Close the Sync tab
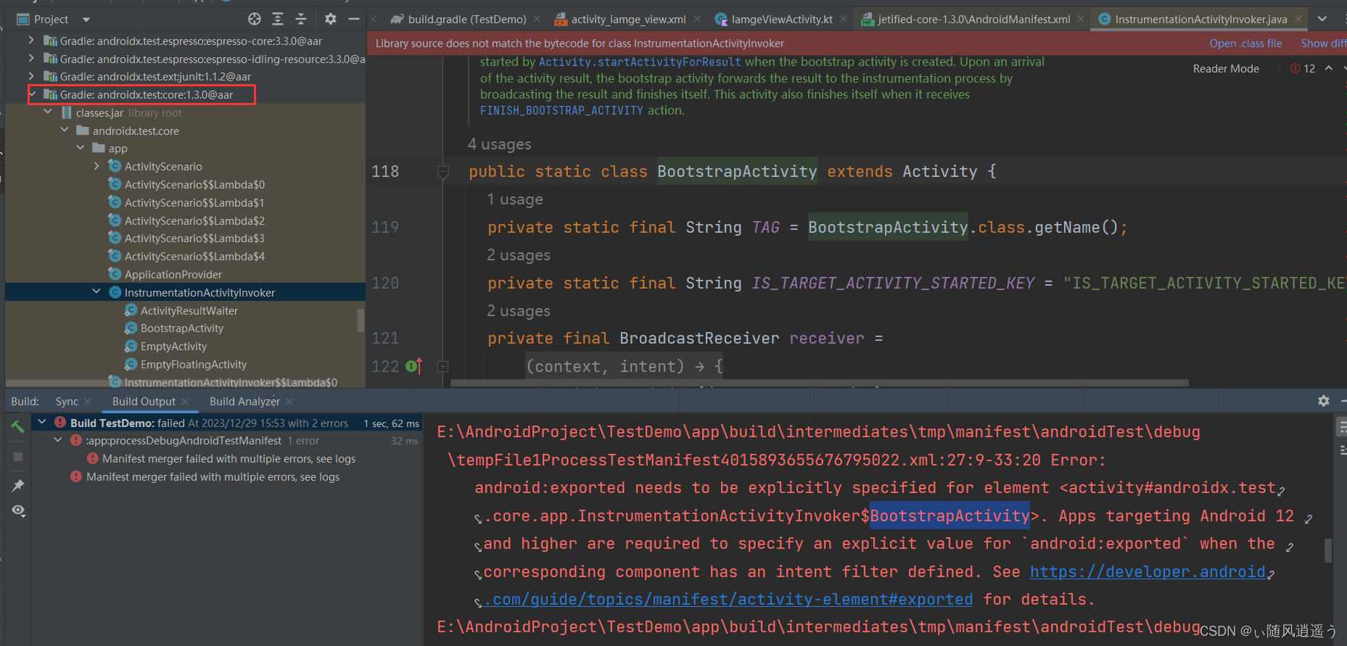Viewport: 1347px width, 646px height. coord(88,402)
